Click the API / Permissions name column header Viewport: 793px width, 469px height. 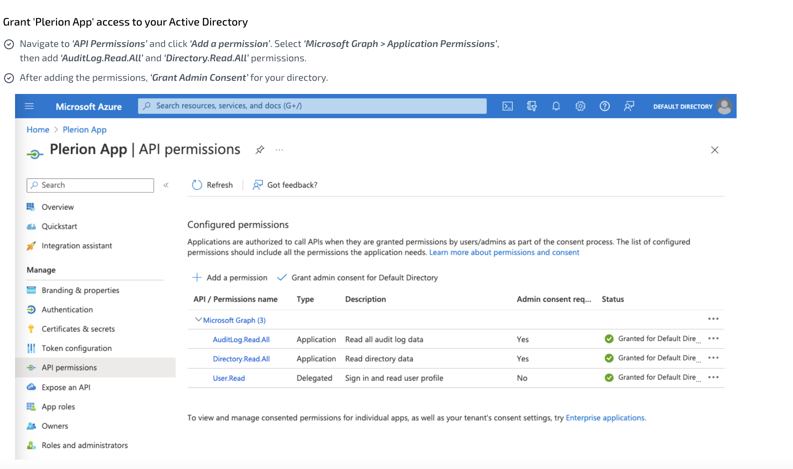pos(236,299)
